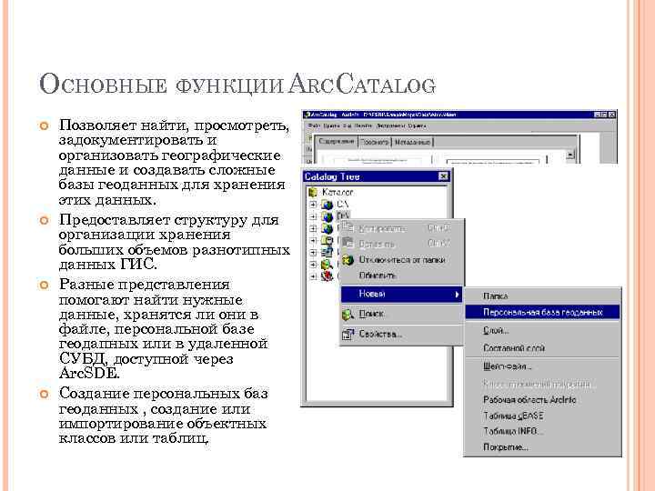655x491 pixels.
Task: Select the C:\ entry in Catalog Tree
Action: 342,205
